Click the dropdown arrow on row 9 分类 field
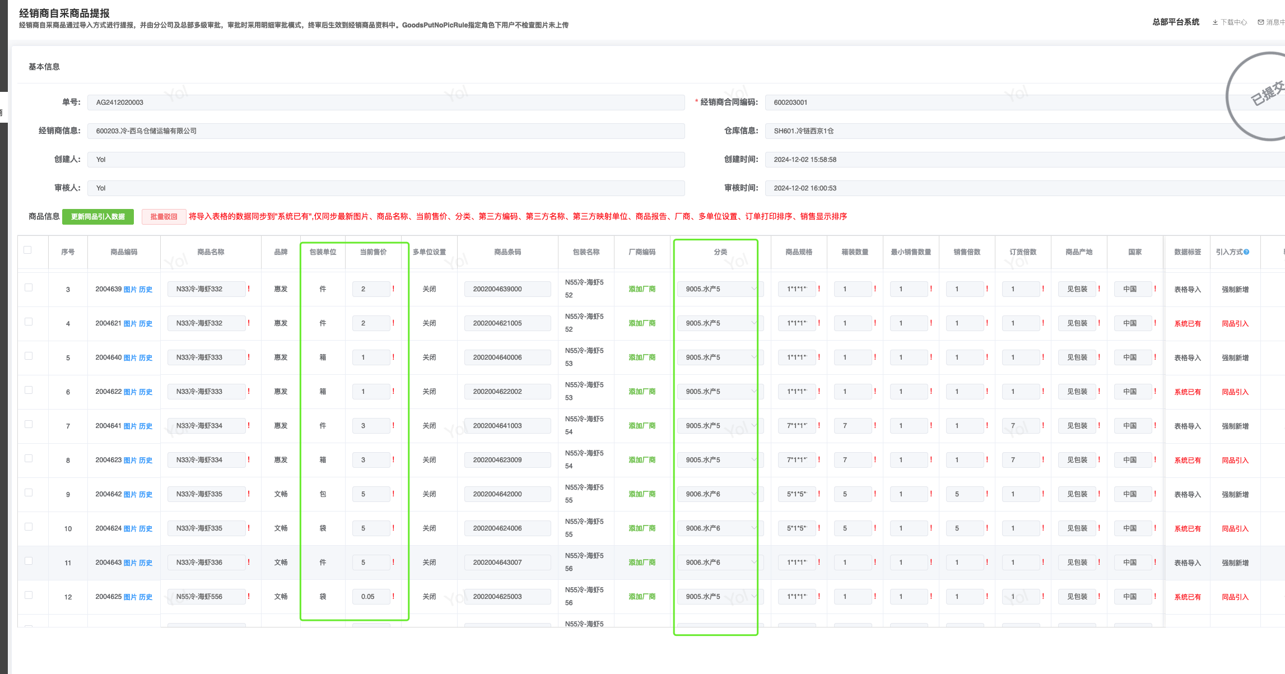The height and width of the screenshot is (674, 1285). [x=753, y=494]
